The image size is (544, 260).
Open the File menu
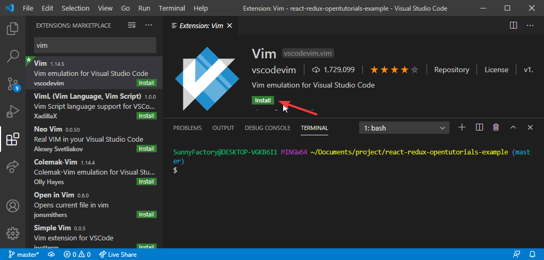point(28,8)
